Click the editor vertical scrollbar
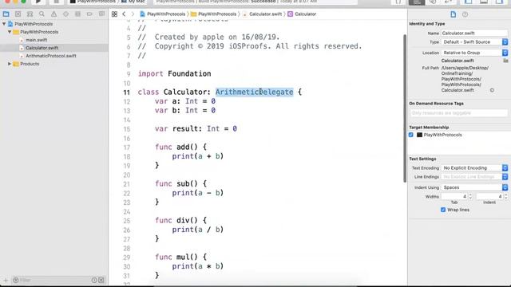 pyautogui.click(x=405, y=108)
